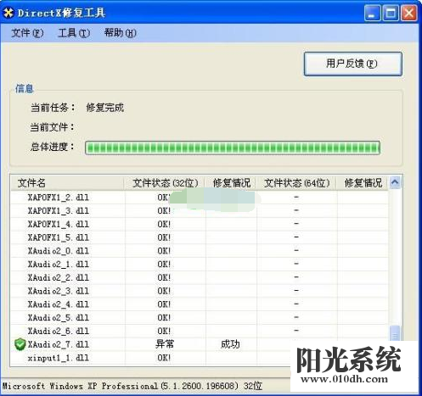Select the XAudio2_3.dll row
Image resolution: width=422 pixels, height=396 pixels.
point(200,291)
